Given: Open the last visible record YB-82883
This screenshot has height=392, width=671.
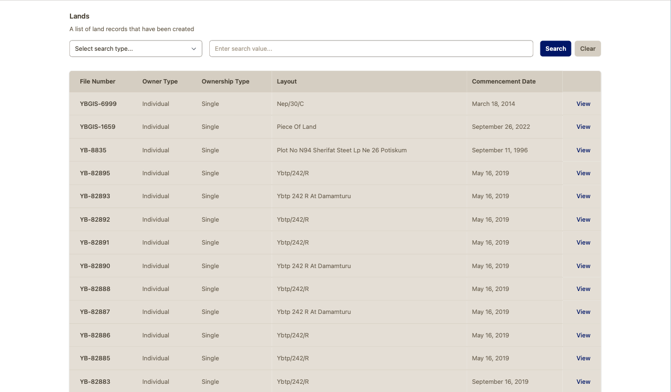Looking at the screenshot, I should point(583,382).
